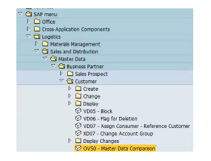Open VD06 - Flag for Deletion
211x161 pixels.
pyautogui.click(x=110, y=119)
